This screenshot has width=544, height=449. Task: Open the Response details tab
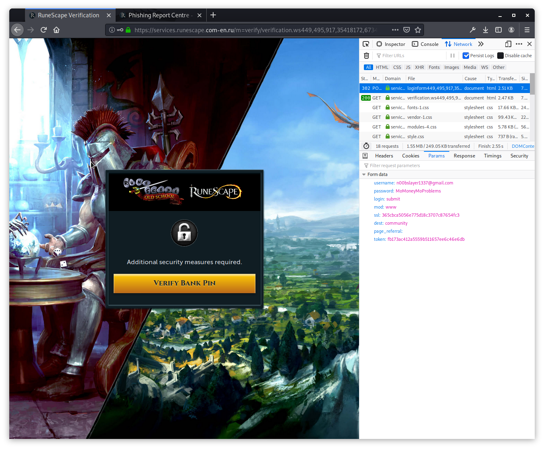pos(464,156)
